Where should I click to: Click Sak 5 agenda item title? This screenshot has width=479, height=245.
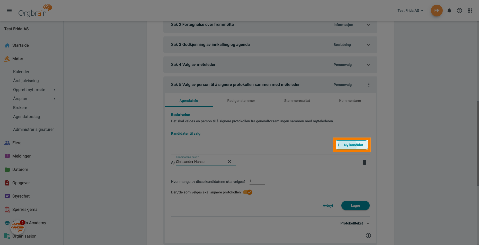point(235,85)
